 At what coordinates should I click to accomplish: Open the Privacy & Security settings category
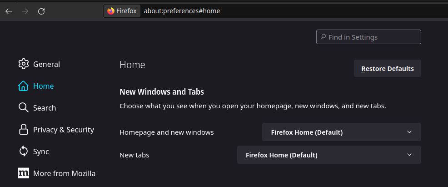[63, 130]
